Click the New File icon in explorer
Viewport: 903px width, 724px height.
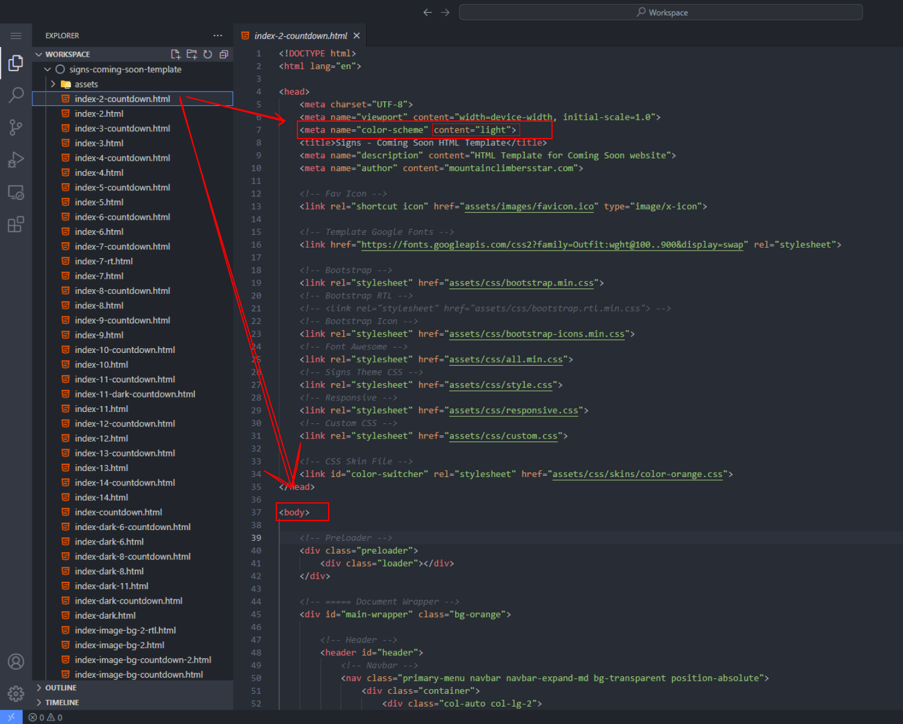click(x=176, y=54)
